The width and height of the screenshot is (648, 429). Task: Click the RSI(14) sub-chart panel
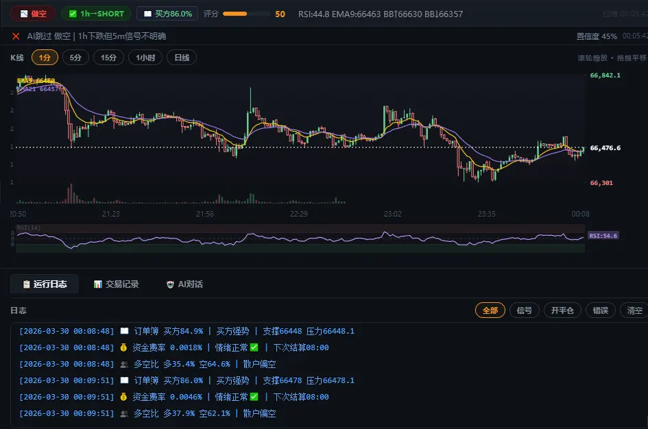300,238
